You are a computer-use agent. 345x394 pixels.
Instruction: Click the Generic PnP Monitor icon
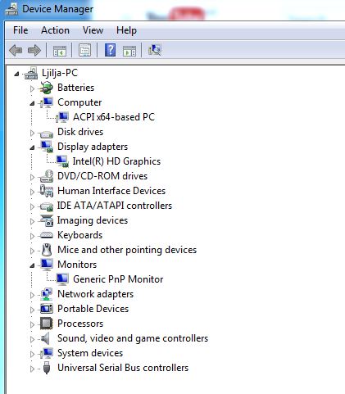62,279
